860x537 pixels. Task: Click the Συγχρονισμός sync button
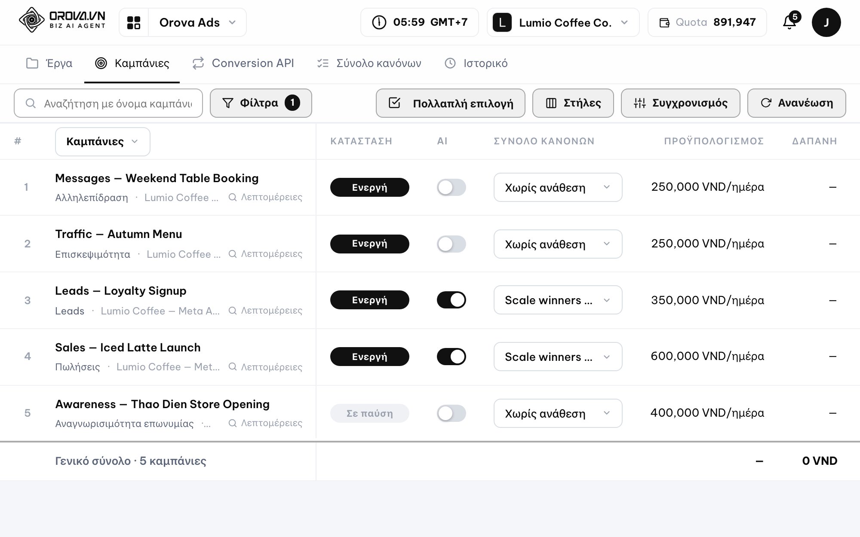coord(680,103)
